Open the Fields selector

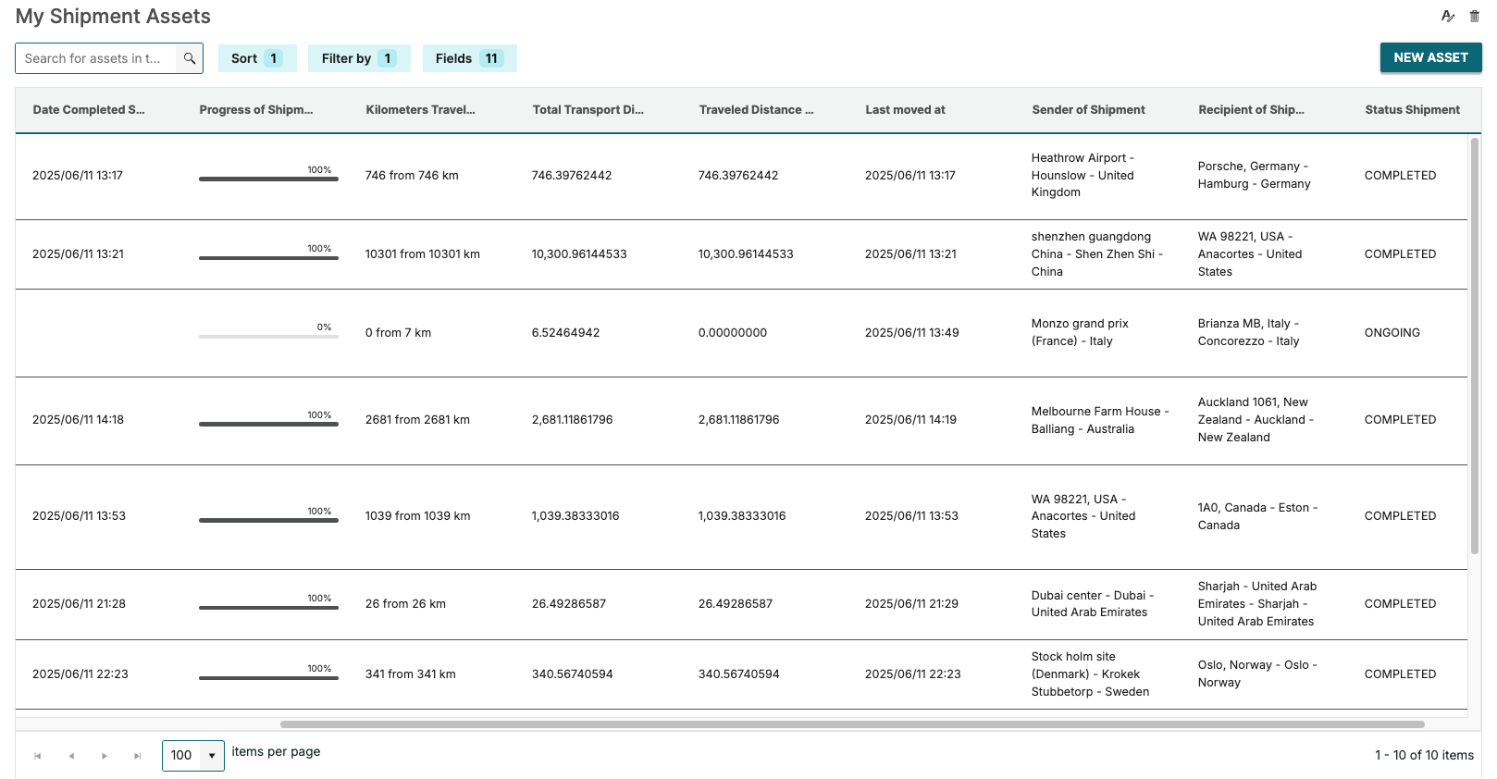point(469,58)
